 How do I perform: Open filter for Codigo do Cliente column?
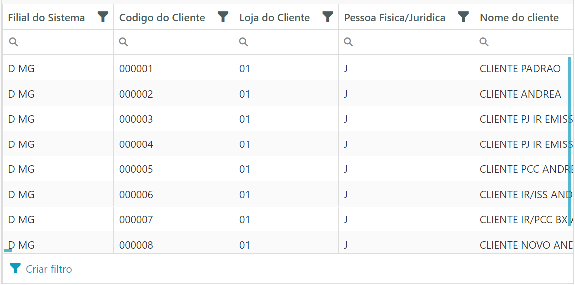(223, 17)
